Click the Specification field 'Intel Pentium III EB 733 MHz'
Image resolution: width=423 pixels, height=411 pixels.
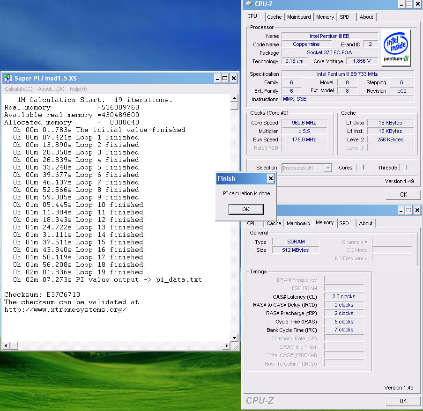click(348, 74)
